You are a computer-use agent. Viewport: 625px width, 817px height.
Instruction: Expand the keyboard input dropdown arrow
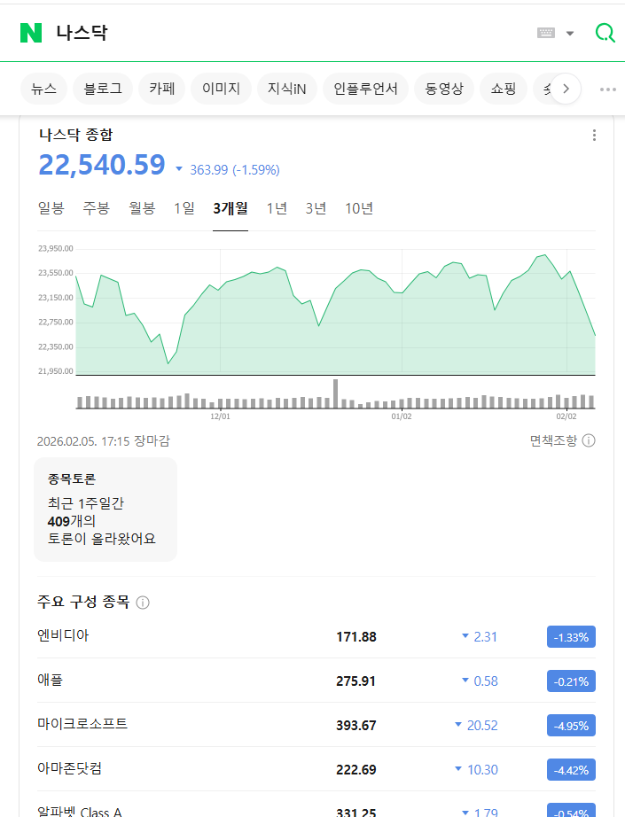coord(570,34)
